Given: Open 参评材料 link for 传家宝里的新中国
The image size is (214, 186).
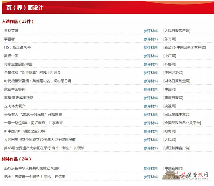Looking at the screenshot, I should [151, 64].
